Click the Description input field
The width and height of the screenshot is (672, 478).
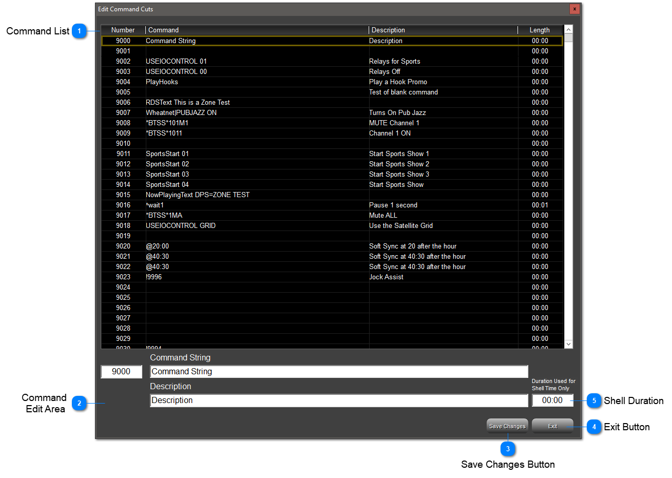pos(339,400)
